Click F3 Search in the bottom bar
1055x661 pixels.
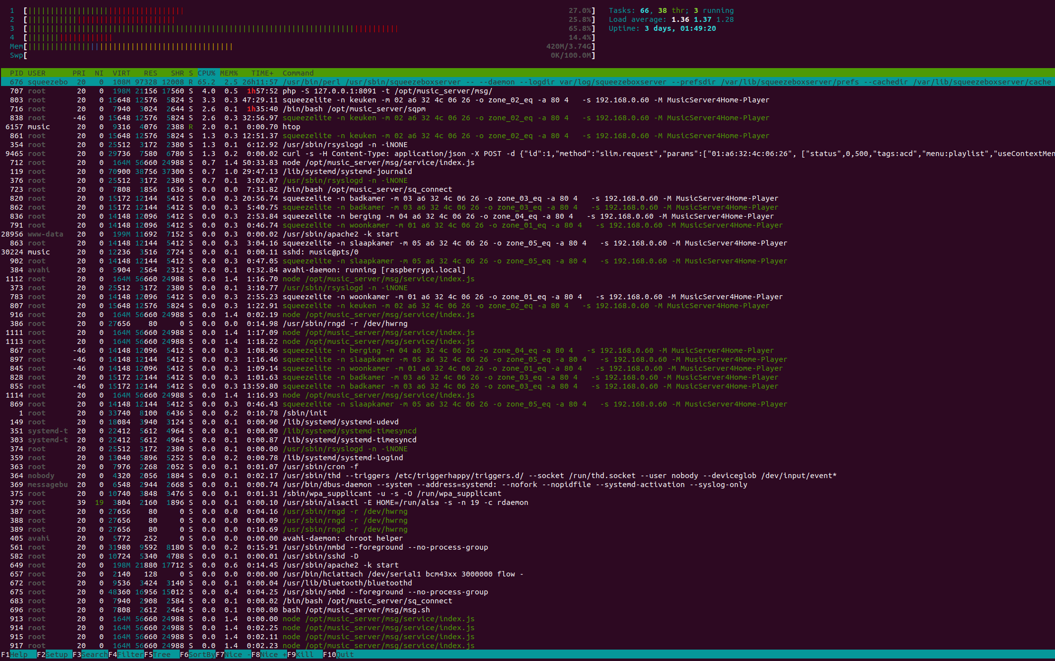[94, 655]
